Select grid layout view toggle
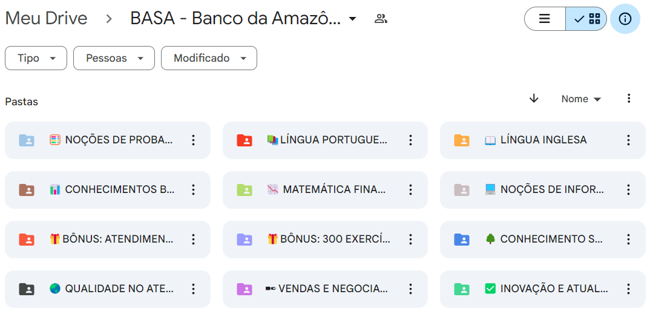This screenshot has height=317, width=650. (x=587, y=19)
